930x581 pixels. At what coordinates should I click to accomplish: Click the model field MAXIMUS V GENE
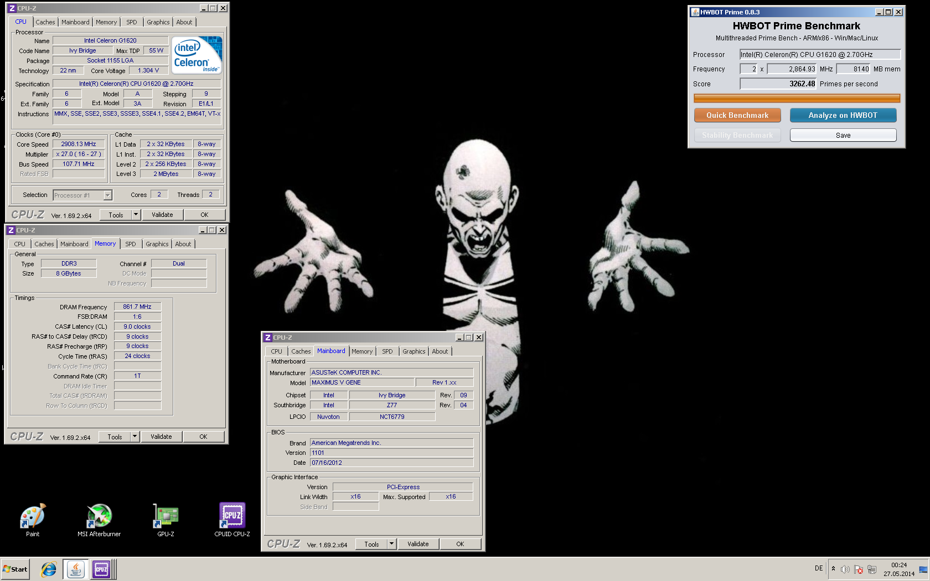pyautogui.click(x=362, y=382)
